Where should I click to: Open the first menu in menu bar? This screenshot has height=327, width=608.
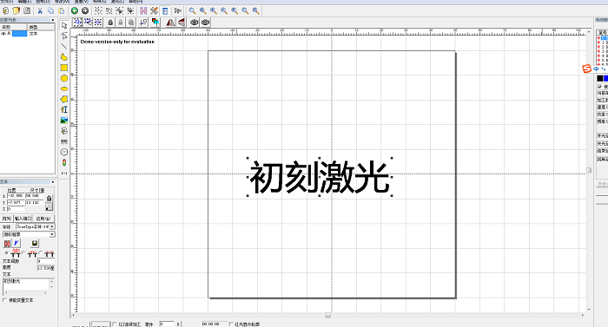(7, 2)
